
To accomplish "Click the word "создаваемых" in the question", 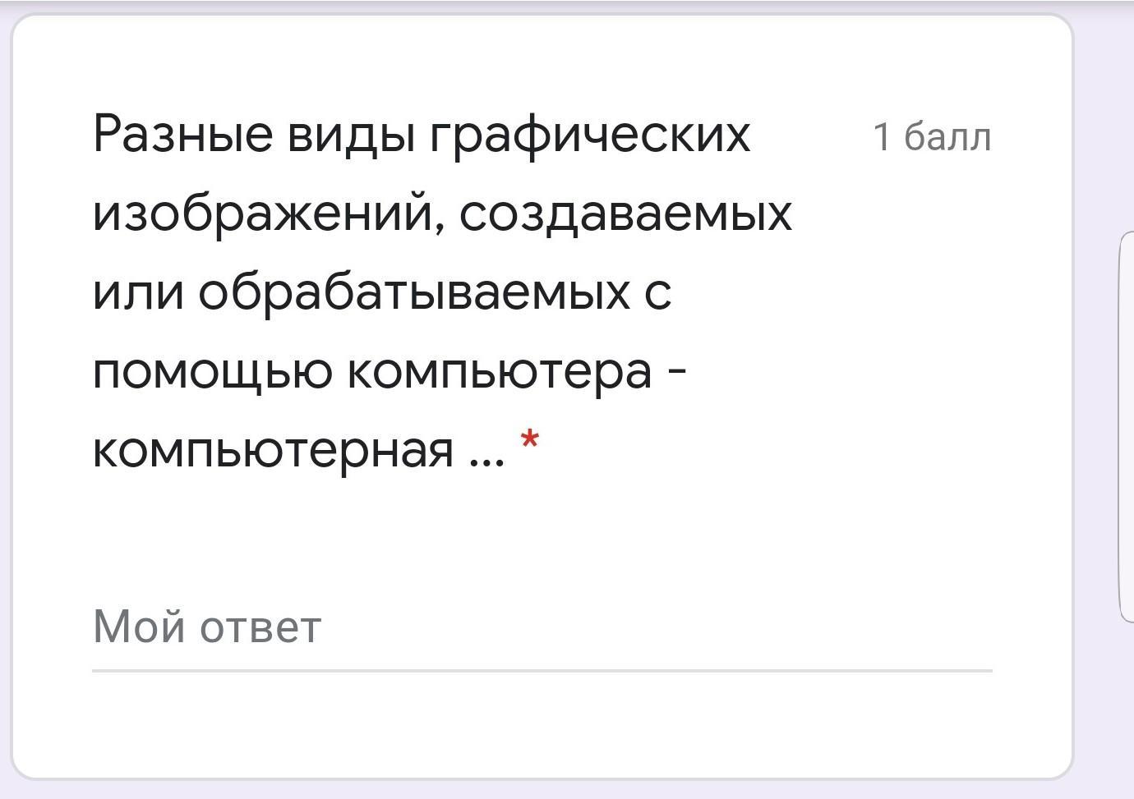I will (625, 214).
